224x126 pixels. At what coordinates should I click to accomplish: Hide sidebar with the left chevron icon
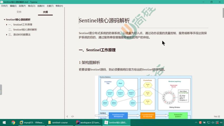pyautogui.click(x=67, y=117)
